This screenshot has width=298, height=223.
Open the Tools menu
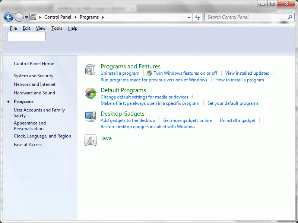click(57, 28)
